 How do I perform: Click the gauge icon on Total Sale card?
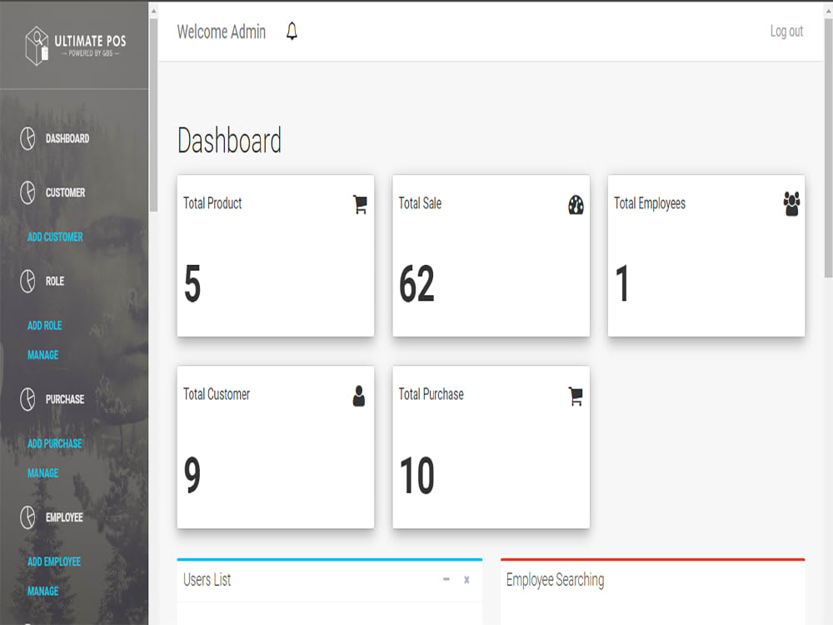point(576,205)
